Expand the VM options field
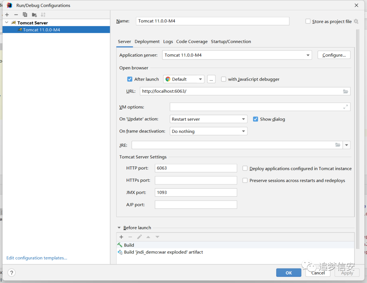 click(346, 107)
